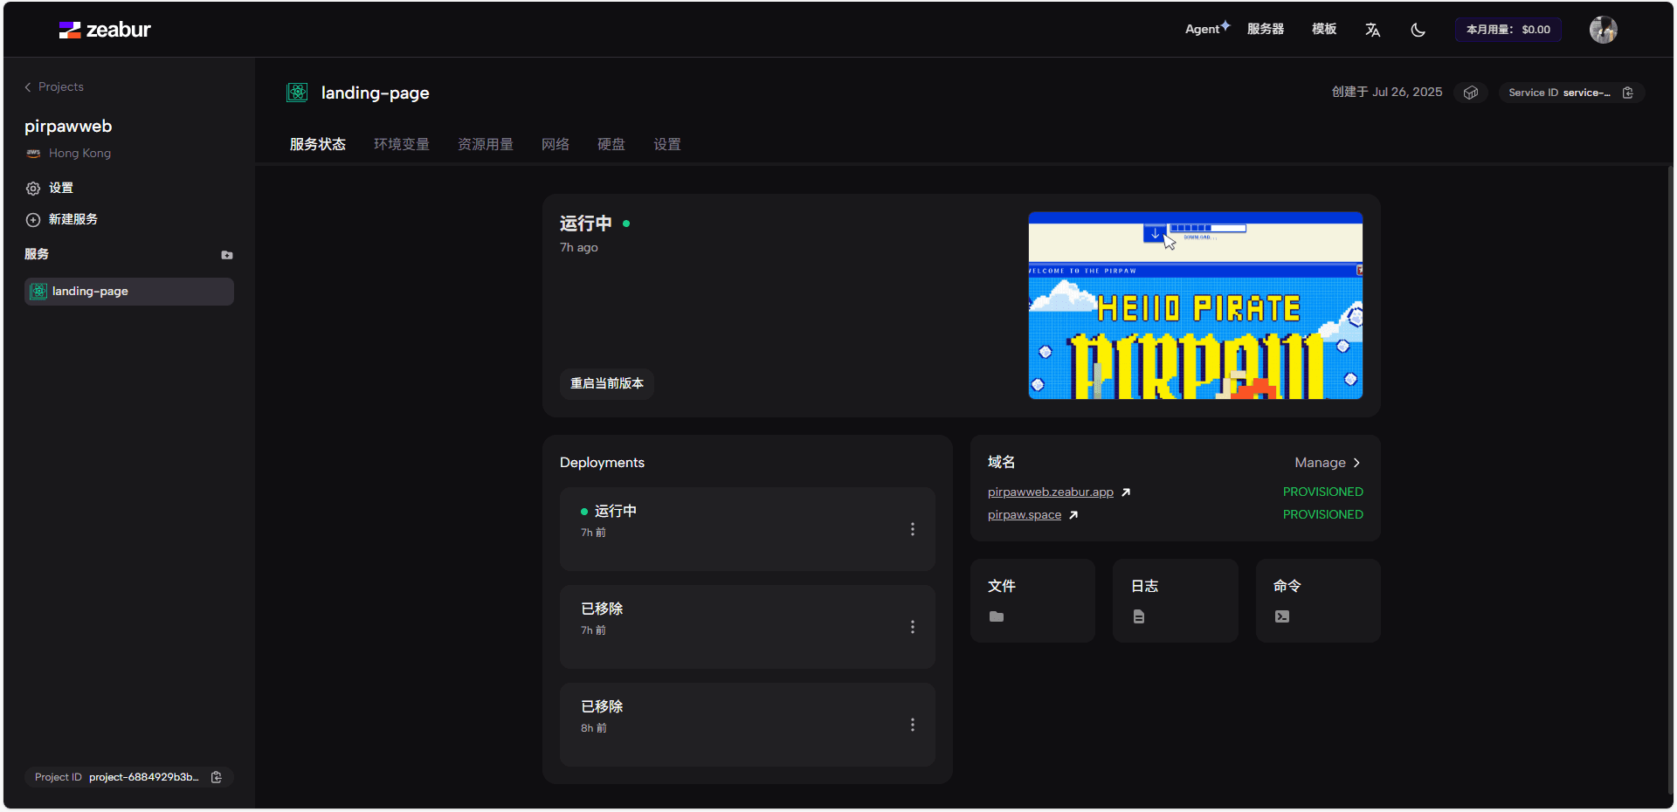
Task: Copy the Service ID
Action: [1628, 93]
